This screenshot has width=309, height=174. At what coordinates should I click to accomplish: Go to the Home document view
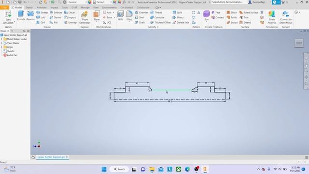pos(33,157)
